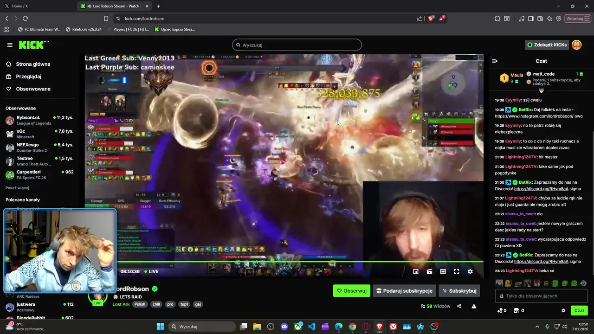
Task: Click share page icon in address bar
Action: coord(420,19)
